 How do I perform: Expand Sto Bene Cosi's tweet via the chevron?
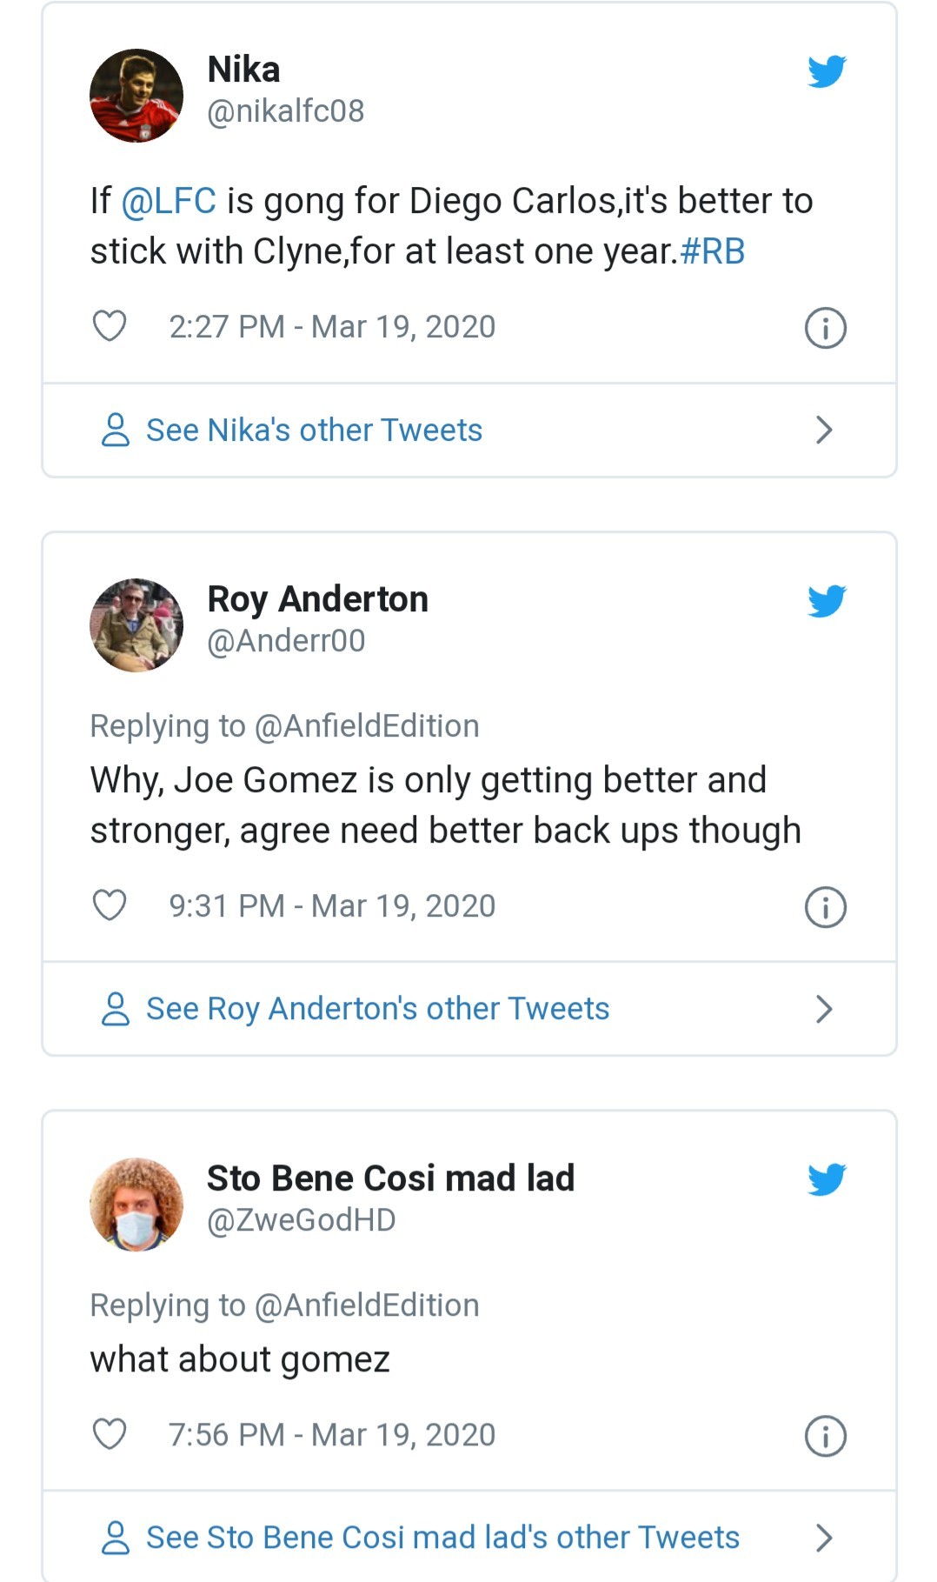coord(824,1536)
